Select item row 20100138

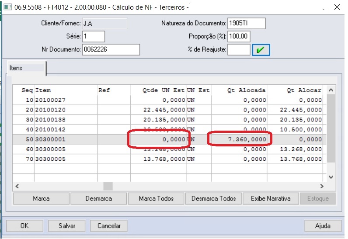[x=169, y=120]
